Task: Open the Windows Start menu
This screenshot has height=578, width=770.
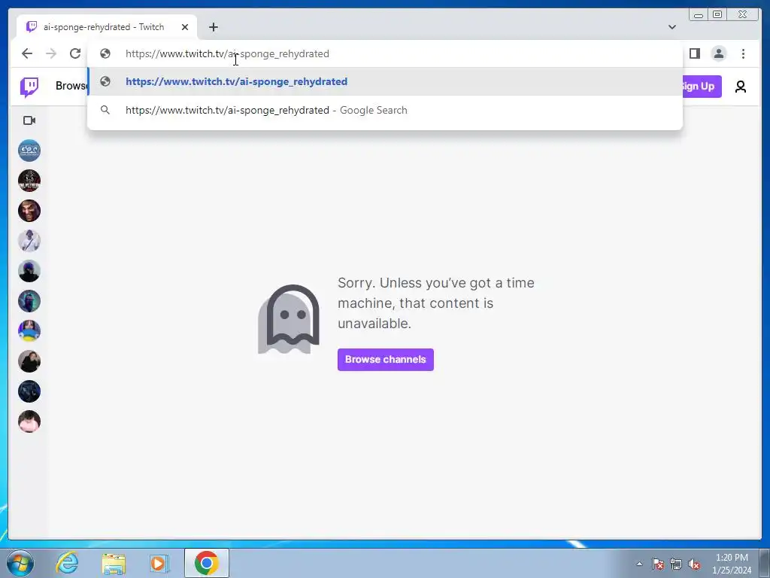Action: [20, 563]
